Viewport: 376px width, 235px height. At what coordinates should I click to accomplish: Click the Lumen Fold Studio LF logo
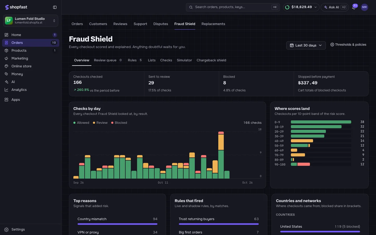[9, 21]
